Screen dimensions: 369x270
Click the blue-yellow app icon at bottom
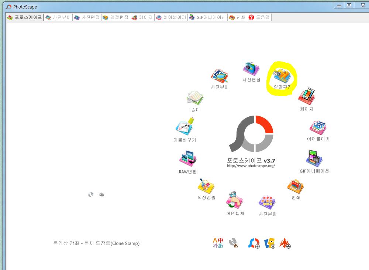[270, 243]
